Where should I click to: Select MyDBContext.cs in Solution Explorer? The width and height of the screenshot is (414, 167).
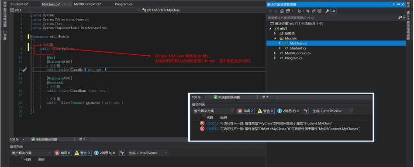coord(297,53)
